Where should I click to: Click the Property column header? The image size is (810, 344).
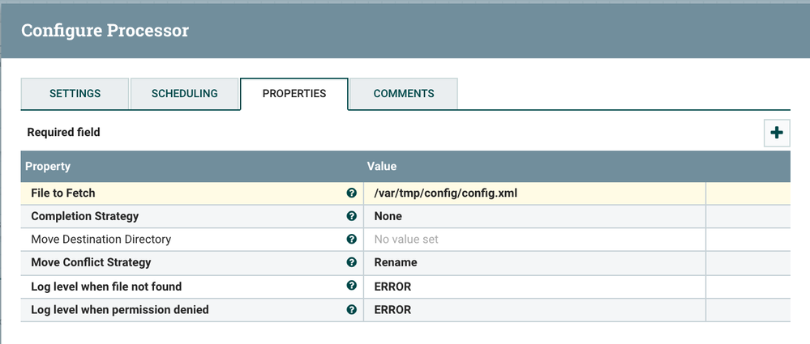click(48, 166)
